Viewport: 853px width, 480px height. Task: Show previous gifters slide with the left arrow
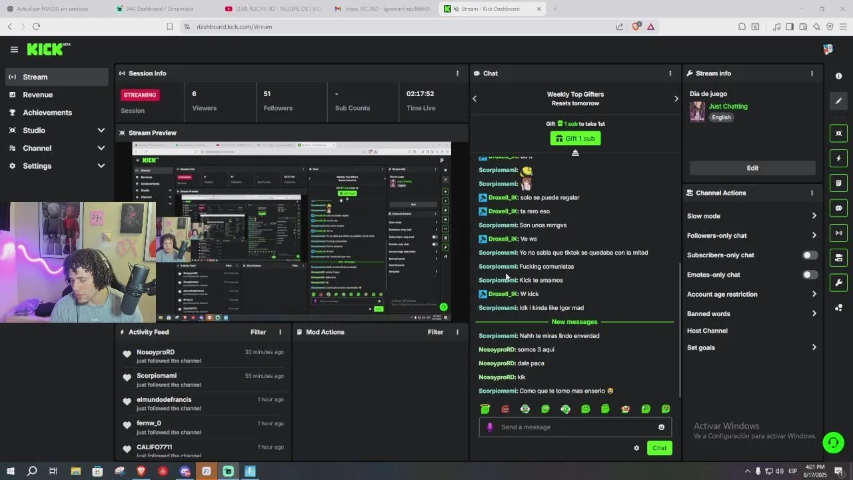click(474, 99)
